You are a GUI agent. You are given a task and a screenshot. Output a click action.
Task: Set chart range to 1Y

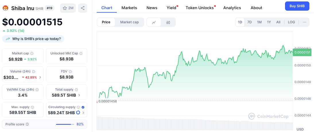269,22
